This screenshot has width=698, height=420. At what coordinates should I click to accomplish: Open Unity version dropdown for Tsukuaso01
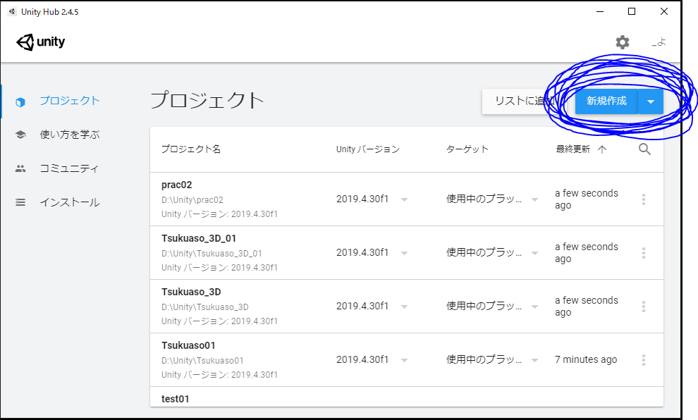click(404, 359)
